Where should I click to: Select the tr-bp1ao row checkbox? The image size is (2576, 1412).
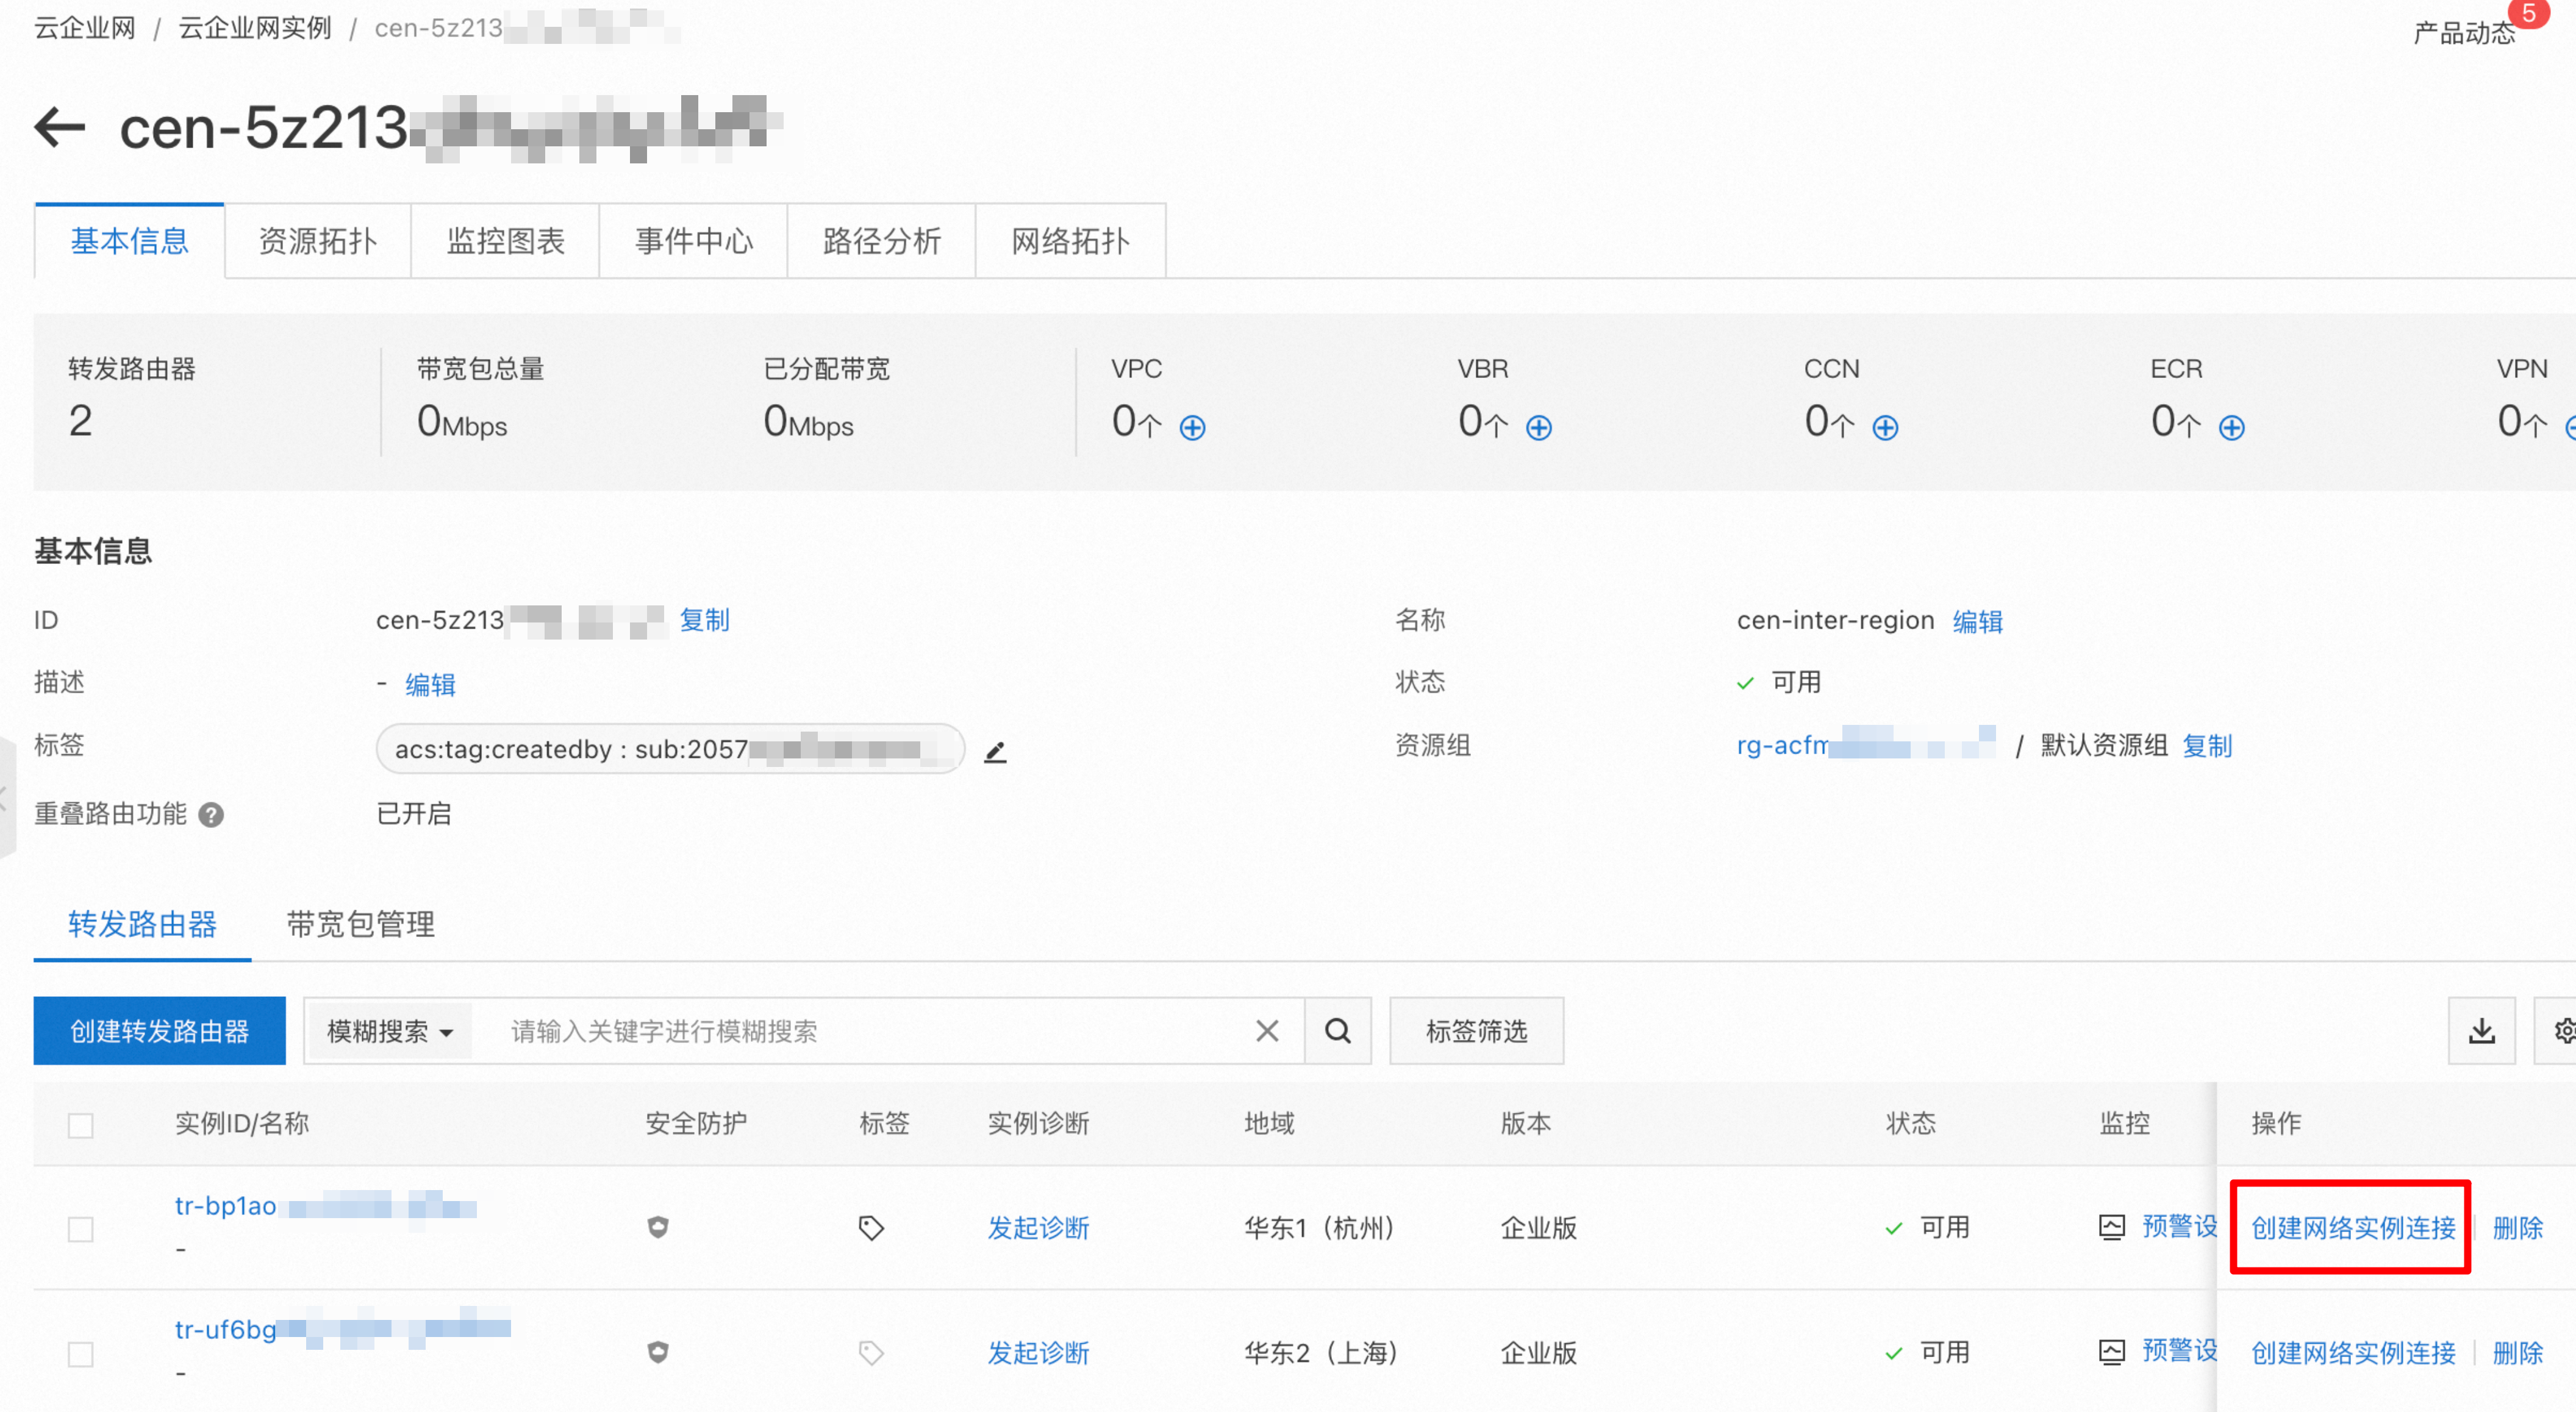(x=81, y=1229)
